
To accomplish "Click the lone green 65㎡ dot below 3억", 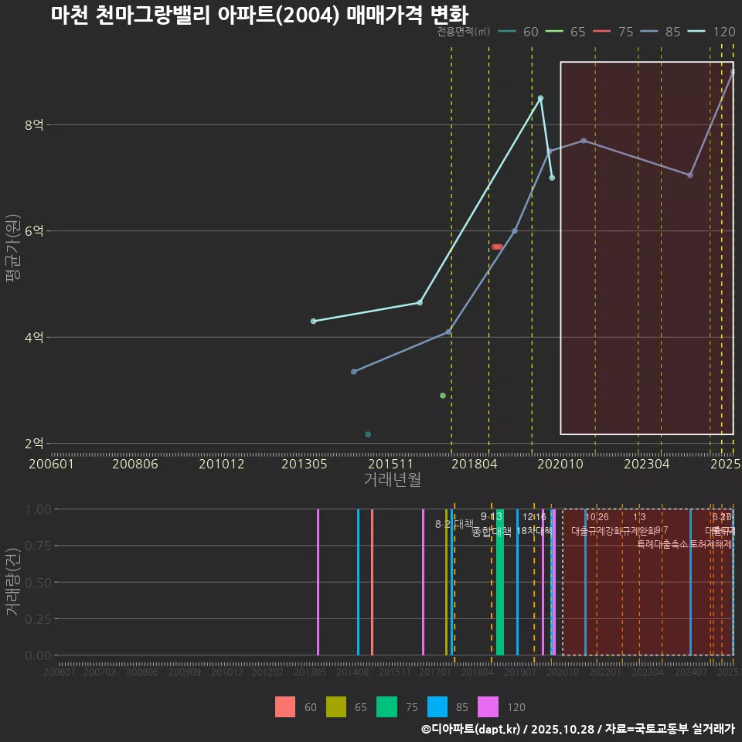I will coord(443,396).
